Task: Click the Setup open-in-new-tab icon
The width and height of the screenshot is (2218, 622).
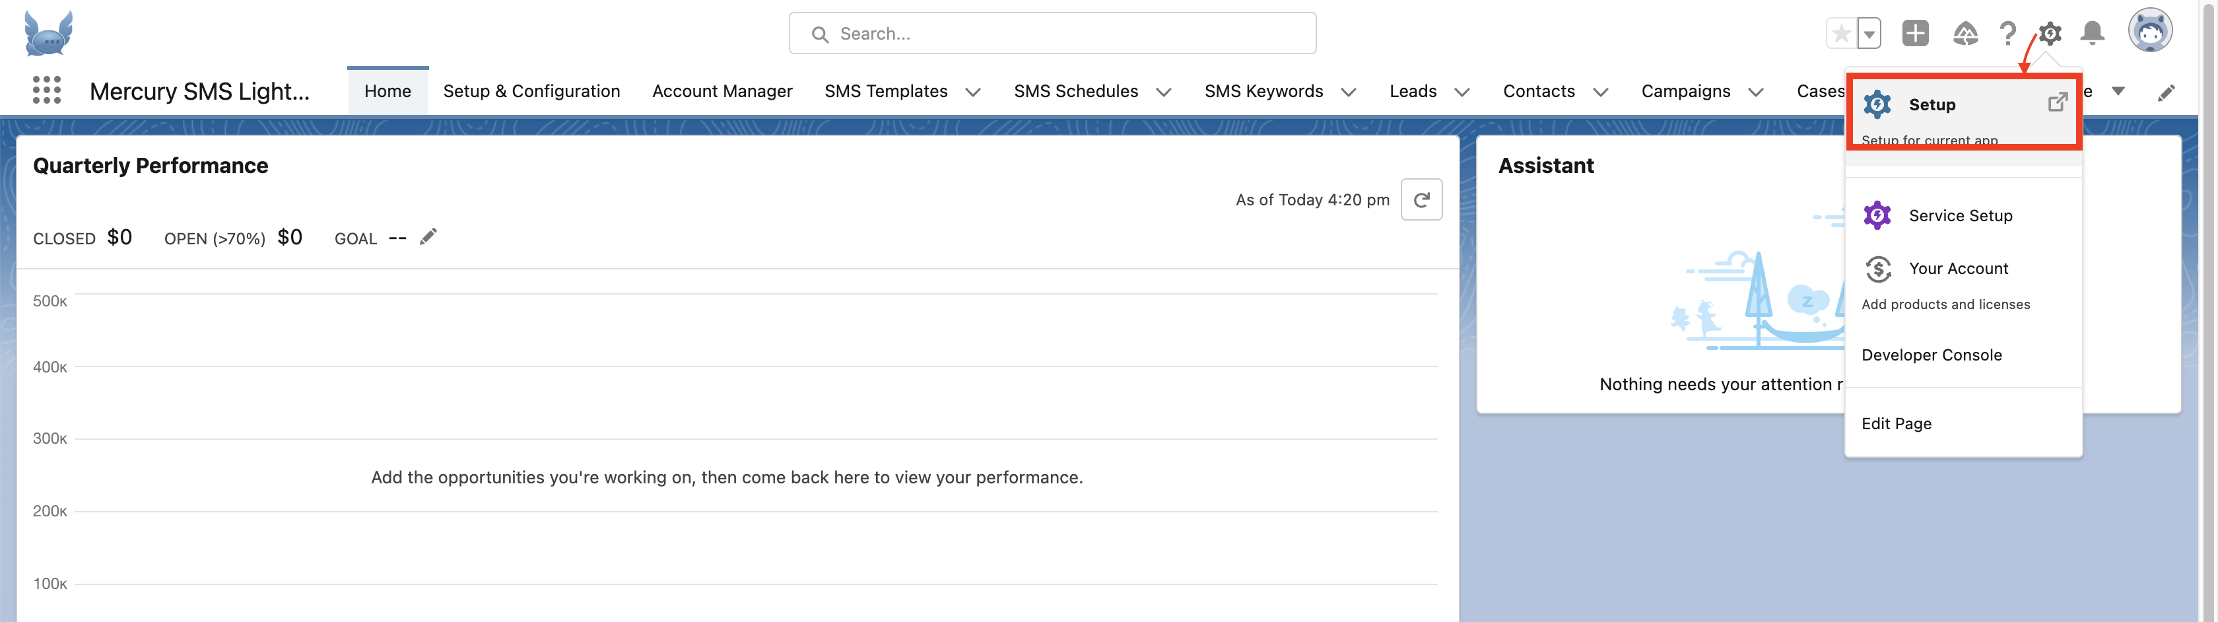Action: click(2057, 102)
